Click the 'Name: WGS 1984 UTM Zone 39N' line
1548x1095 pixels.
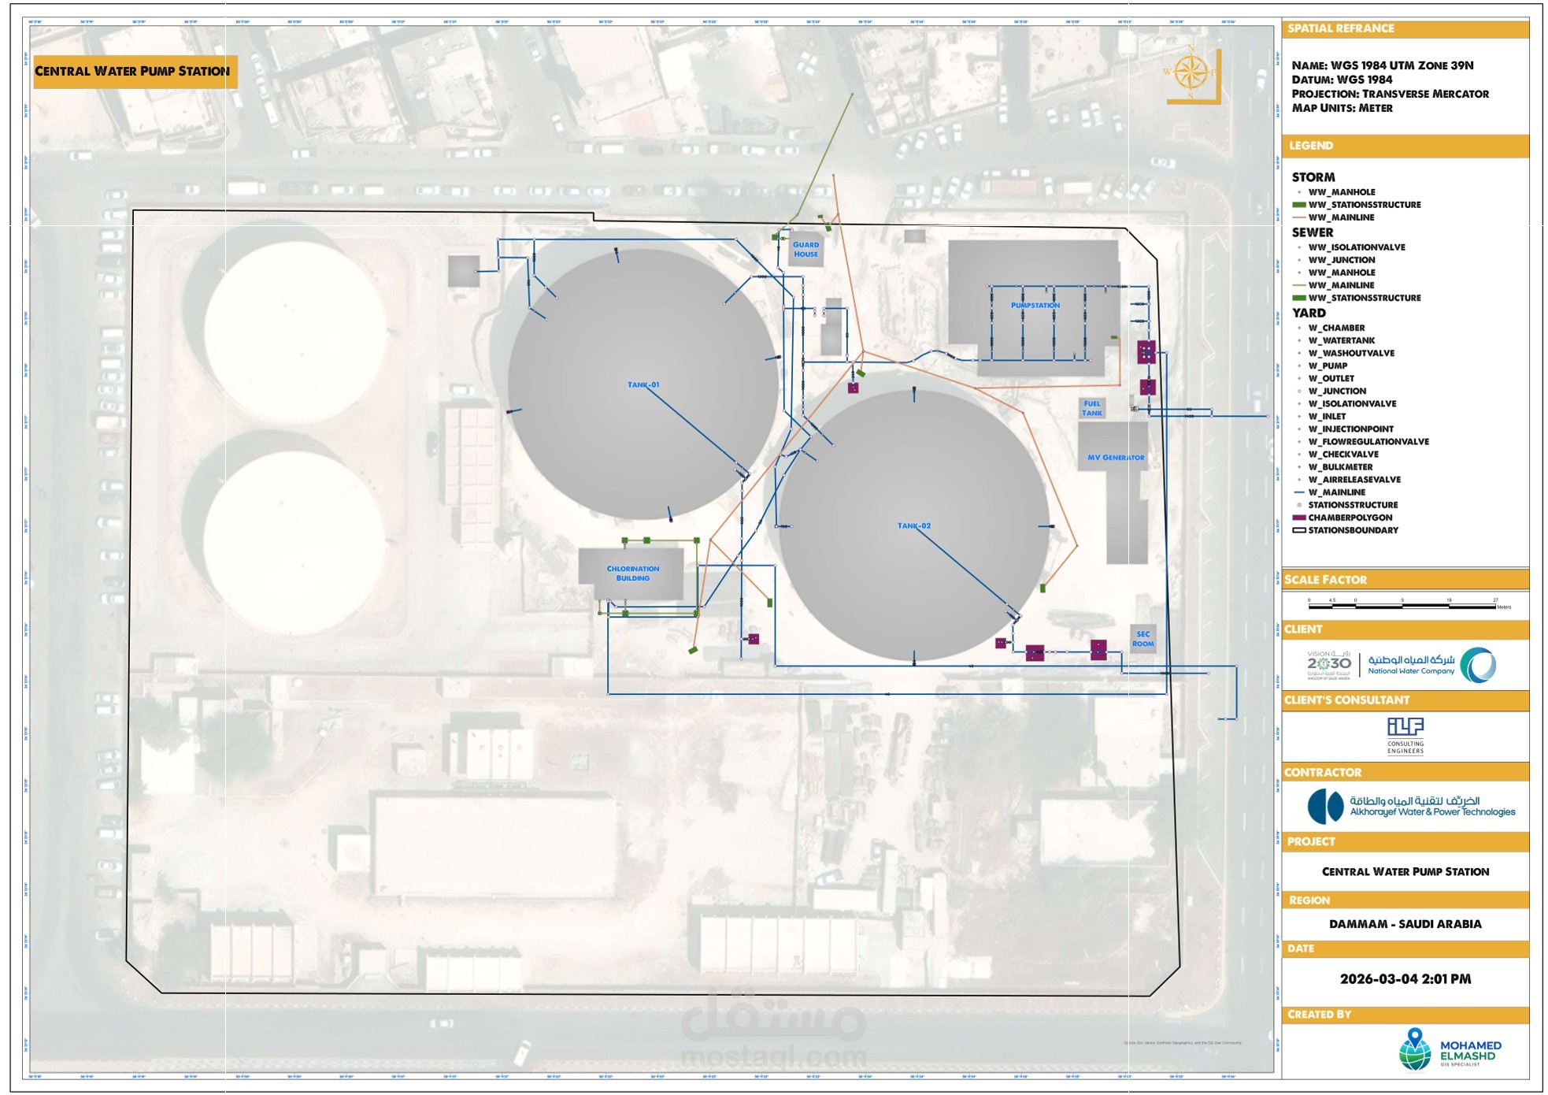(1383, 65)
